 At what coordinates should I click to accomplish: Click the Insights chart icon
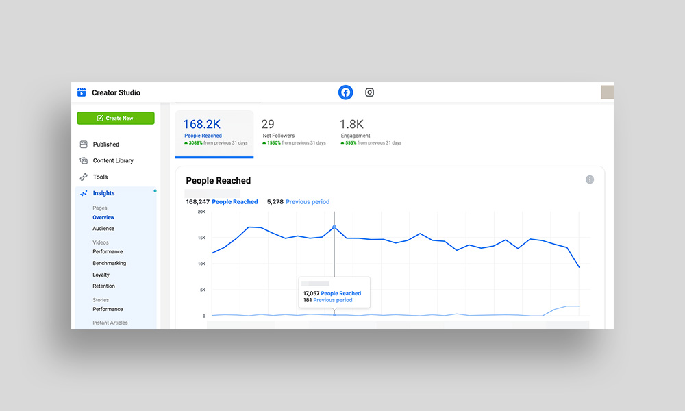tap(84, 194)
